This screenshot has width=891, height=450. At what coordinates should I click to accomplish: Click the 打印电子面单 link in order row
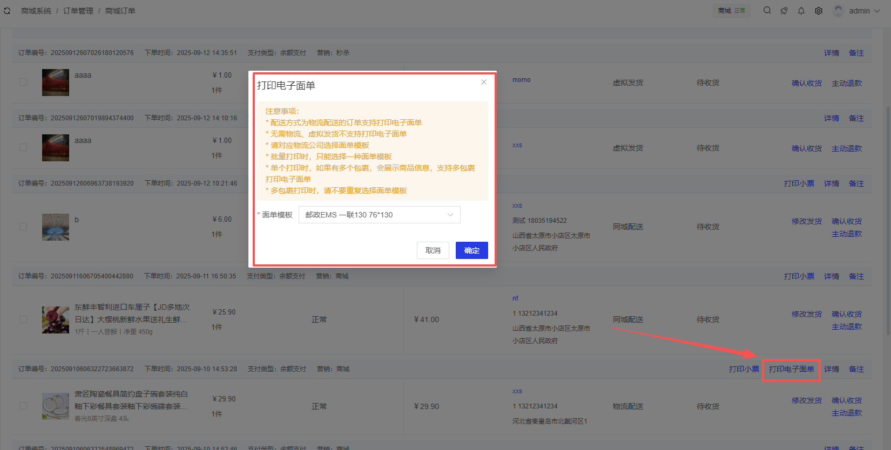pos(791,369)
